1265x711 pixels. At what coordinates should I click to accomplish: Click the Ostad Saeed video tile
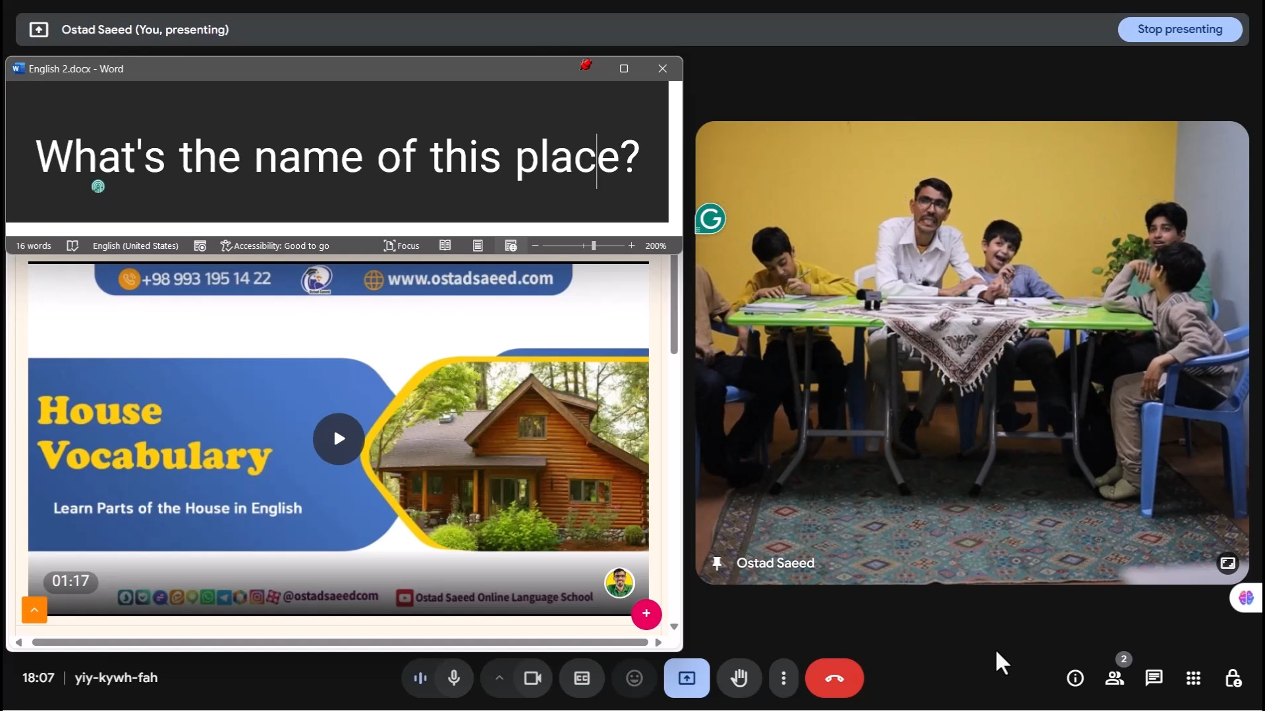(x=972, y=353)
